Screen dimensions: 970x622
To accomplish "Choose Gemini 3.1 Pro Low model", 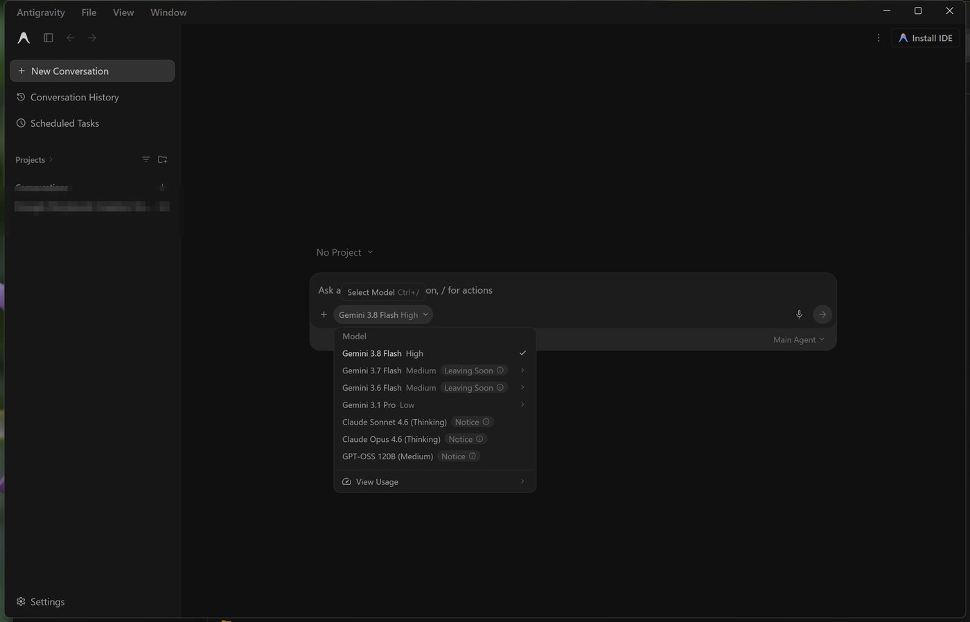I will [x=435, y=405].
